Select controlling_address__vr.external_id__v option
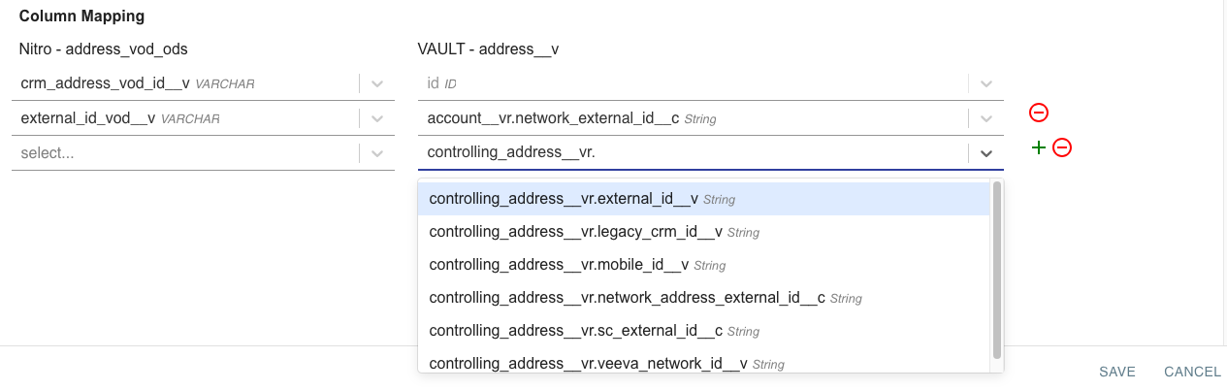1227x390 pixels. tap(563, 199)
